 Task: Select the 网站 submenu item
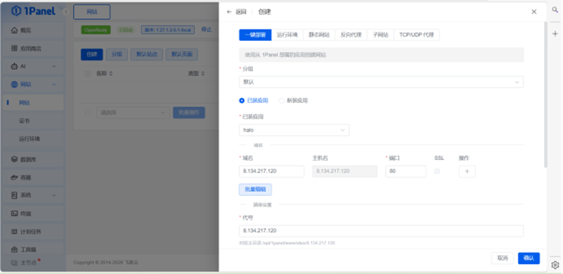[33, 103]
